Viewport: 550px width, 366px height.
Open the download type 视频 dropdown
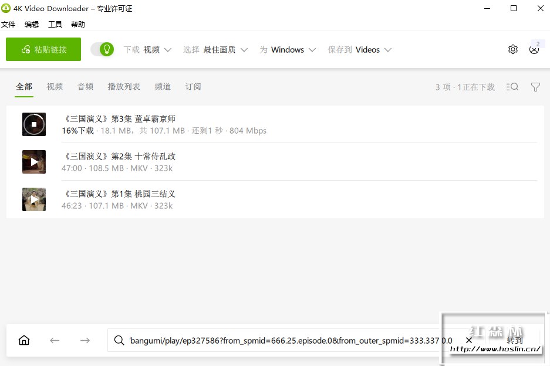[x=147, y=50]
